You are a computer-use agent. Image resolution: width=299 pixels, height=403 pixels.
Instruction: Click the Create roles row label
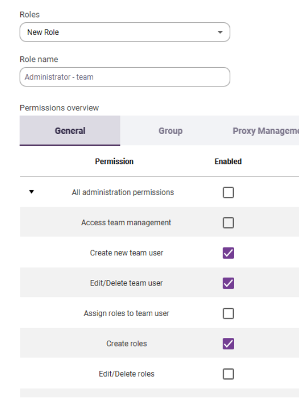(x=127, y=343)
